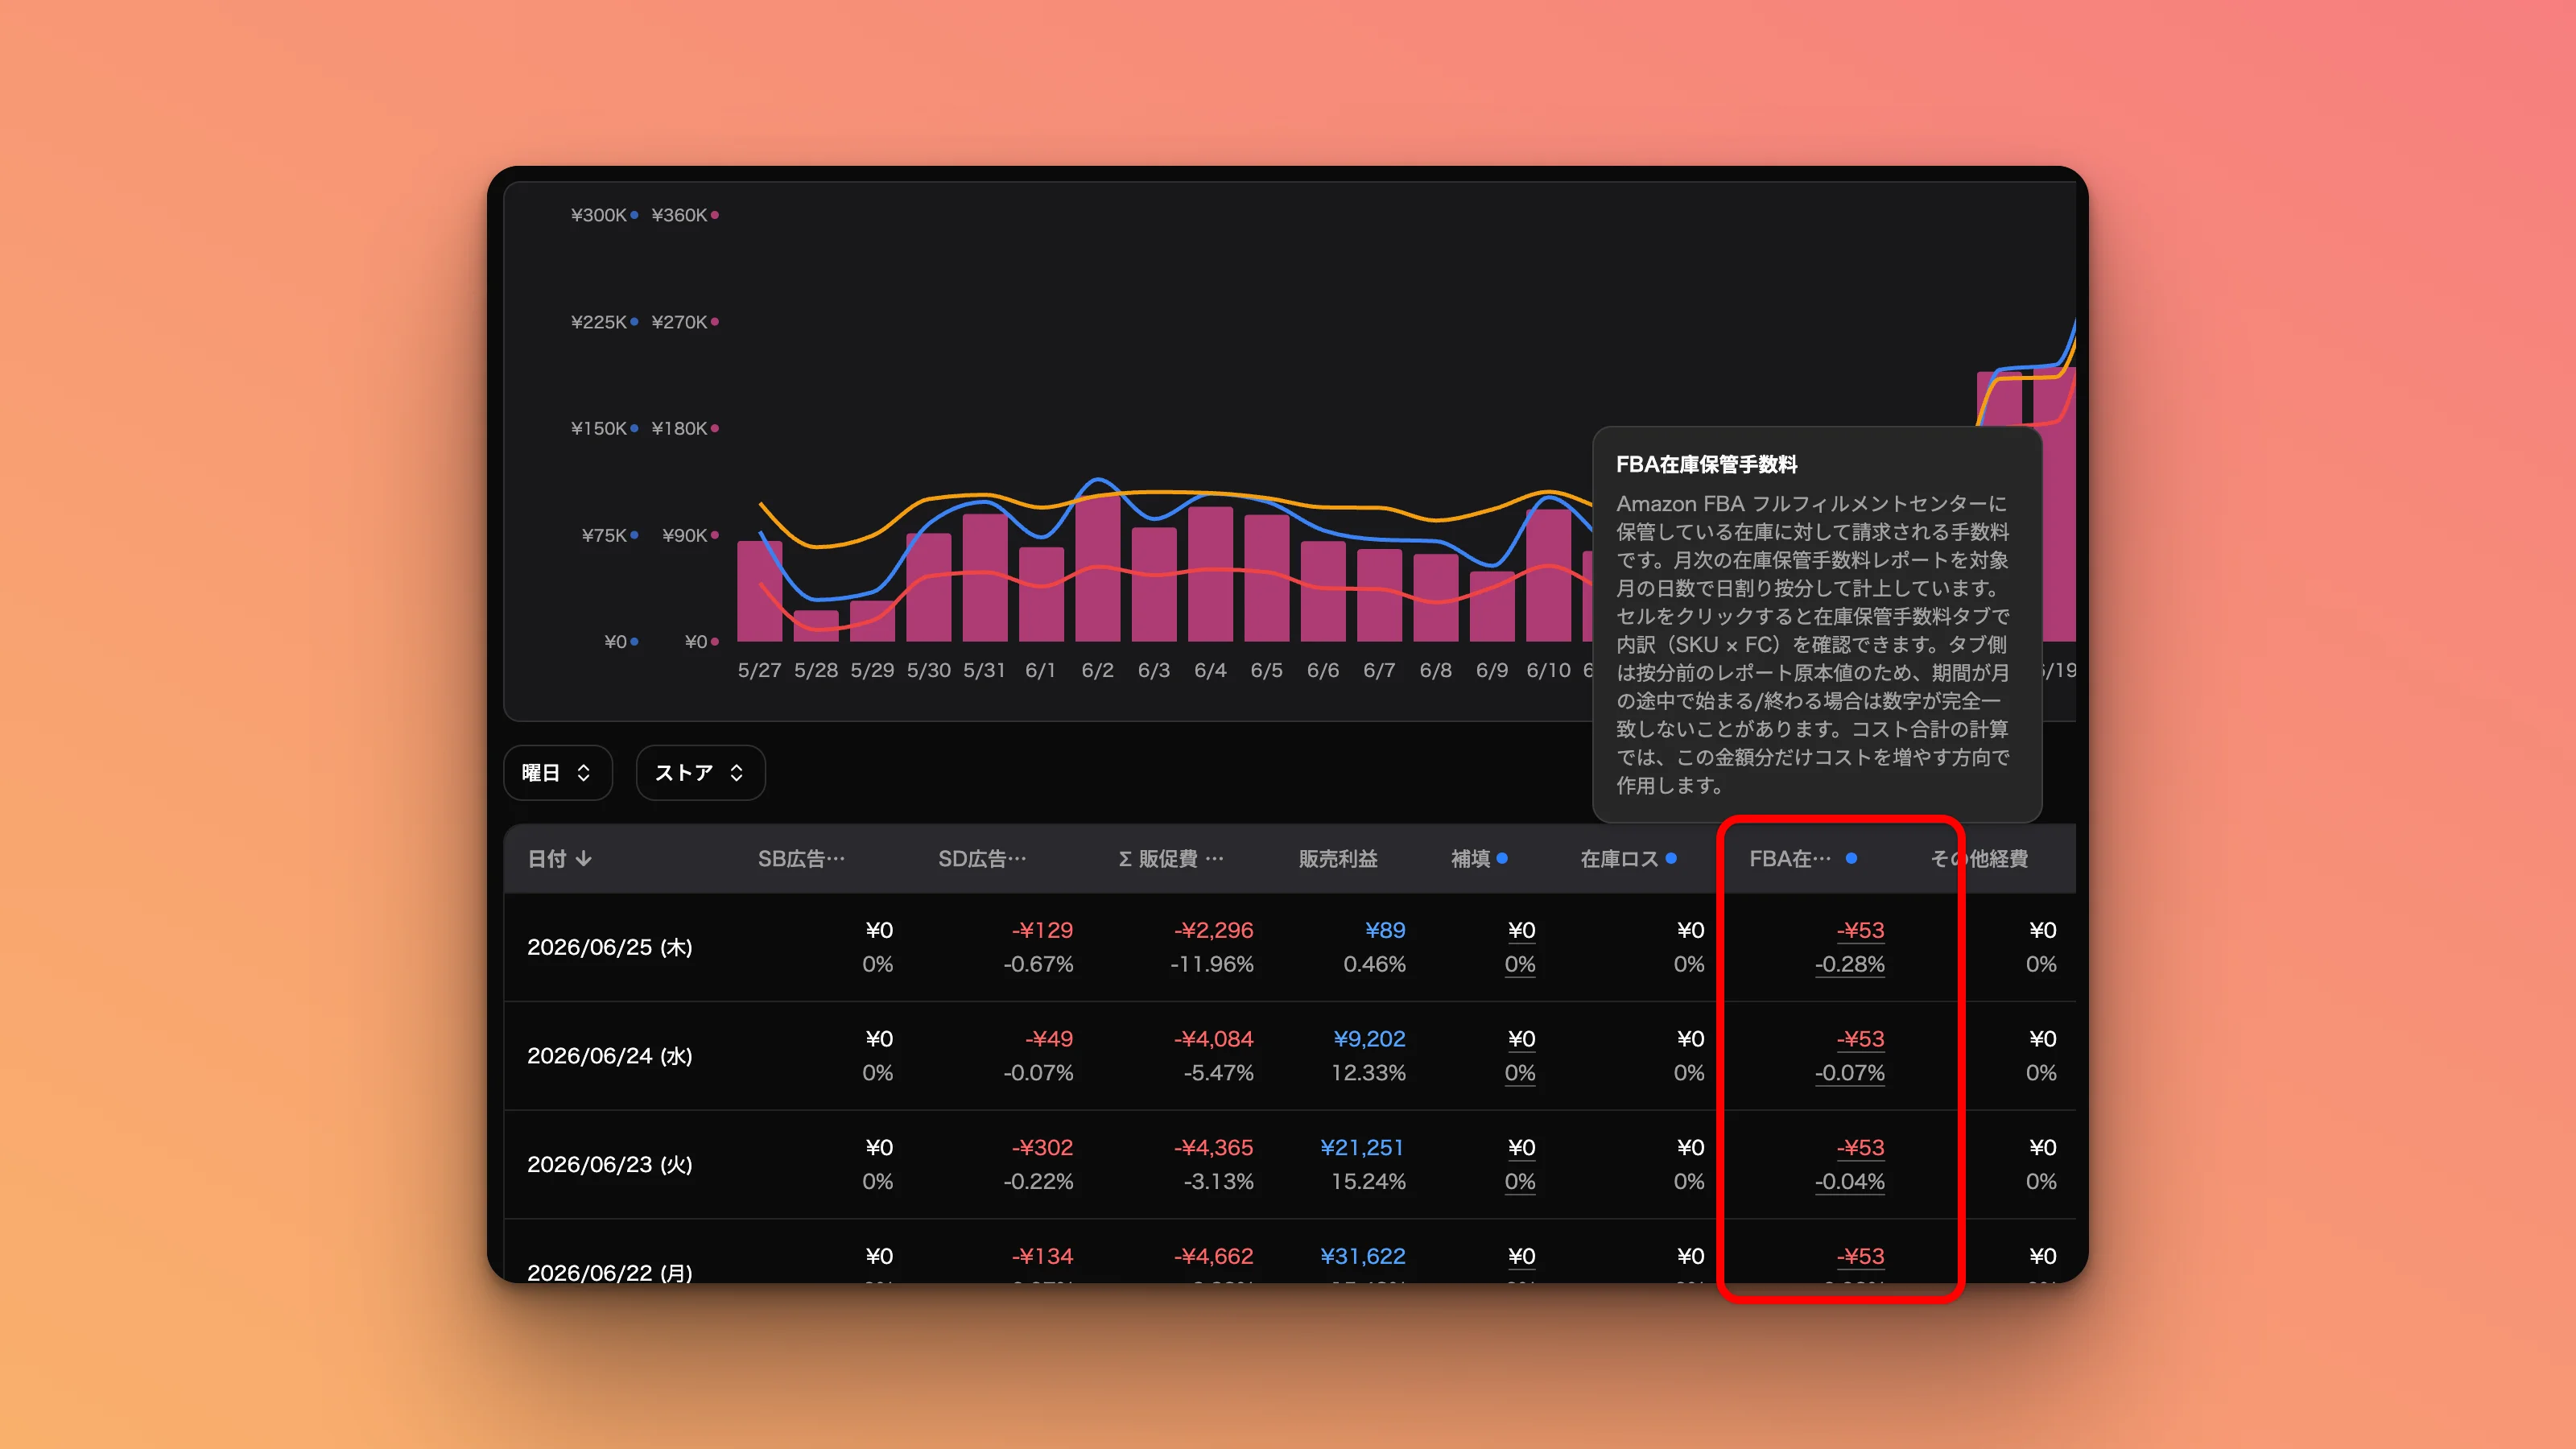Click the 6/2 chart bar

point(1097,569)
